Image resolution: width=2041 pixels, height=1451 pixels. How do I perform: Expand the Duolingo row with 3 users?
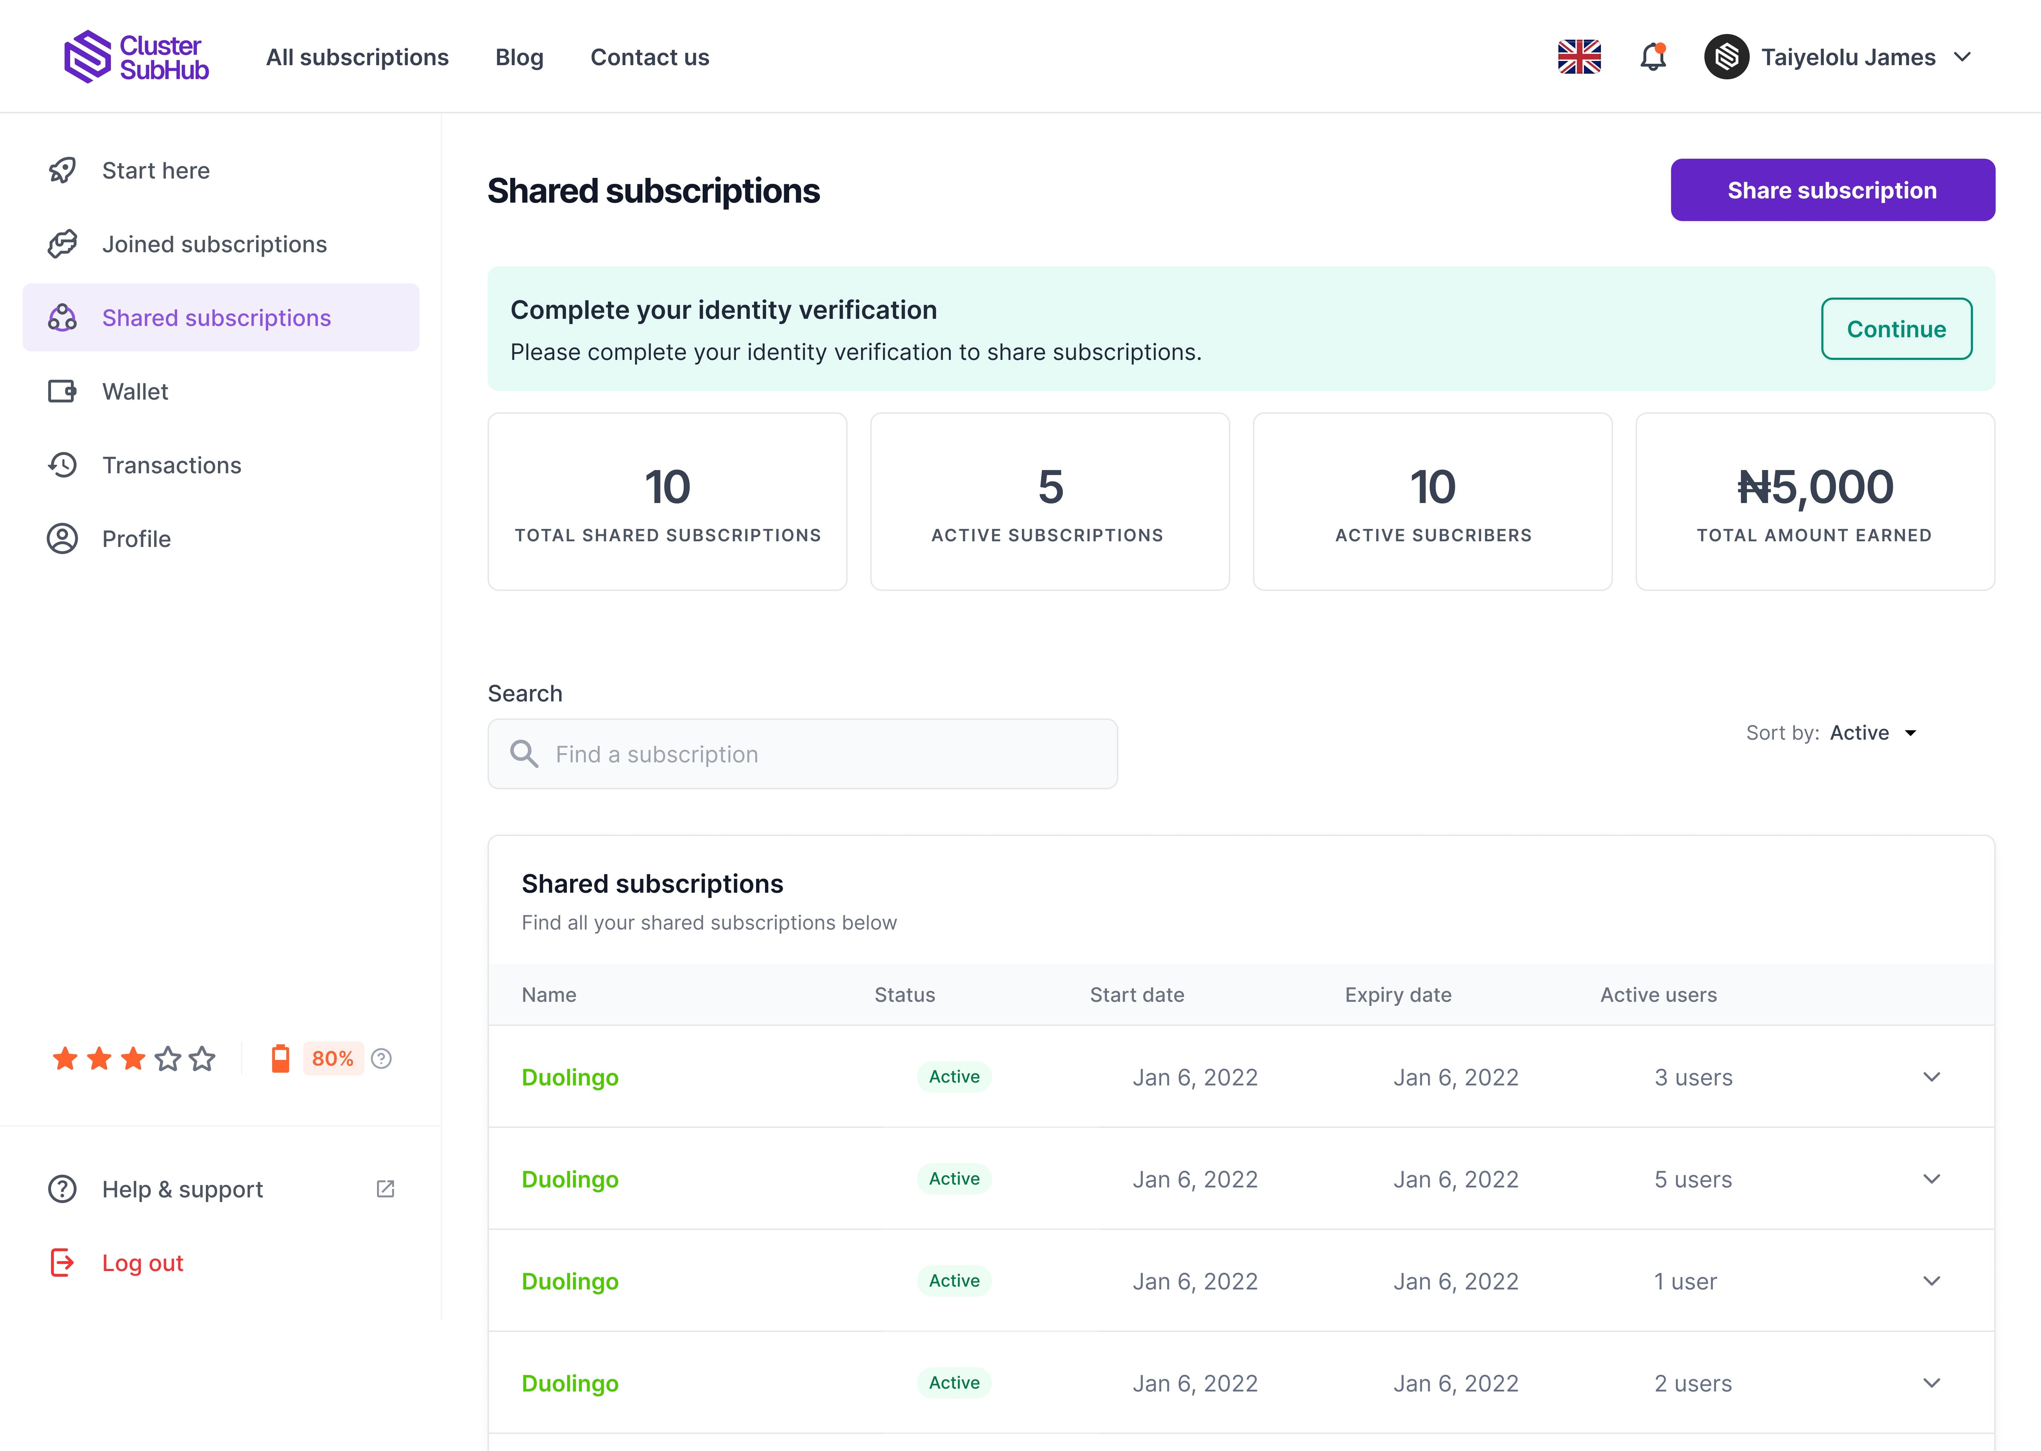click(1931, 1077)
